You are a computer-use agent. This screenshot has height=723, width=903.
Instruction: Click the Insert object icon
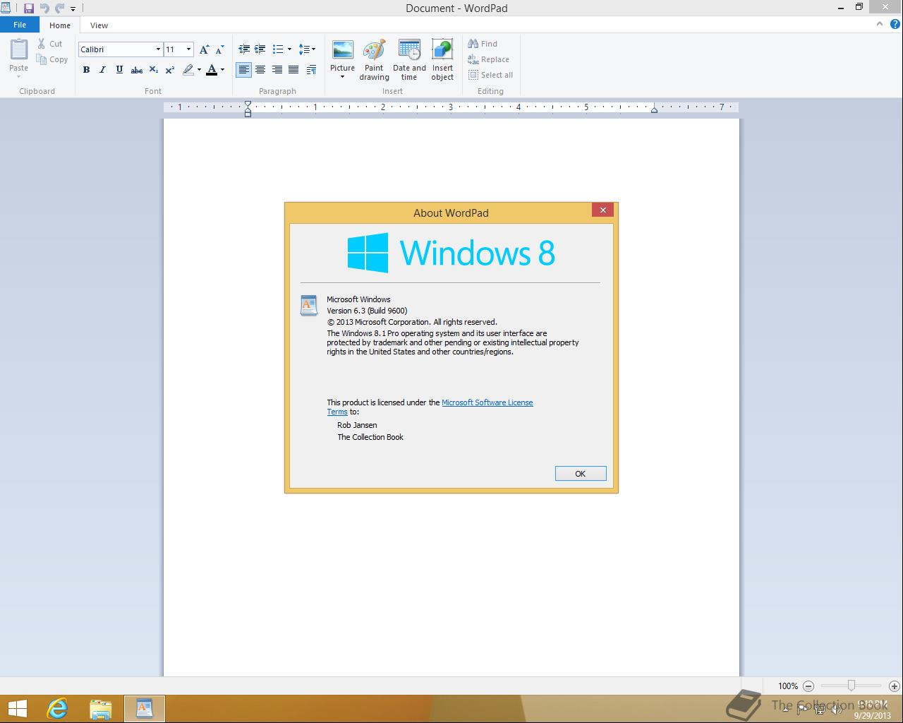coord(442,50)
